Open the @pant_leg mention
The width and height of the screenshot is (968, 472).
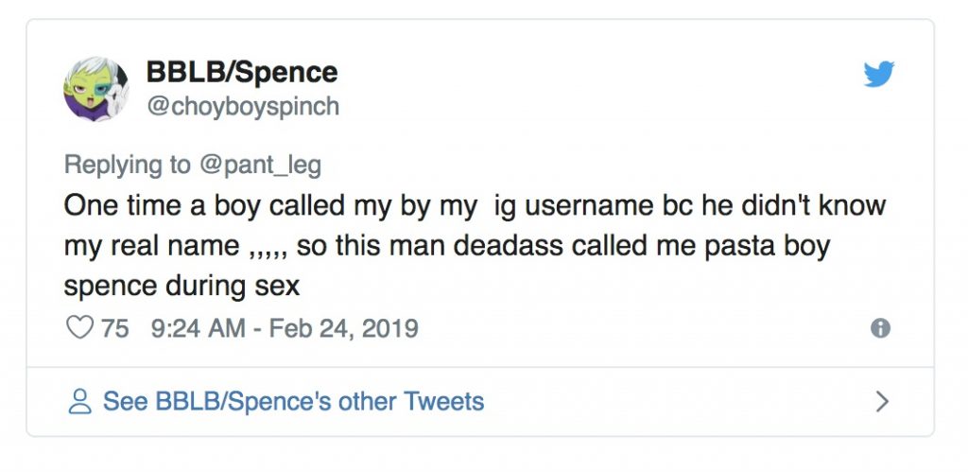tap(259, 165)
